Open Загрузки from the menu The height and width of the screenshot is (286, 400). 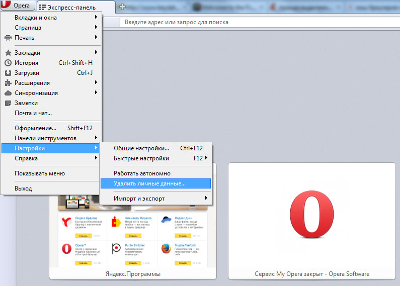pos(51,73)
